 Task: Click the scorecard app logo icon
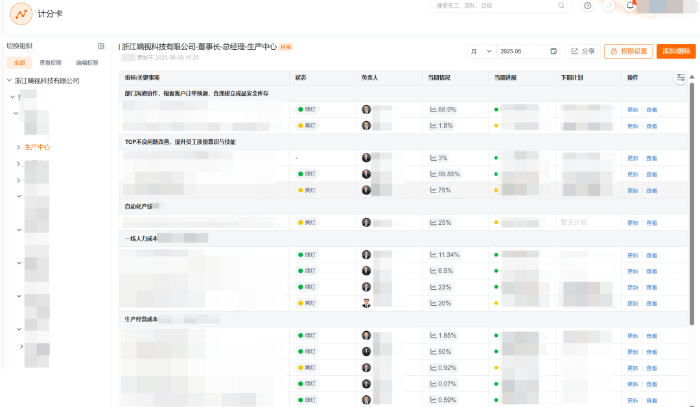click(x=21, y=14)
